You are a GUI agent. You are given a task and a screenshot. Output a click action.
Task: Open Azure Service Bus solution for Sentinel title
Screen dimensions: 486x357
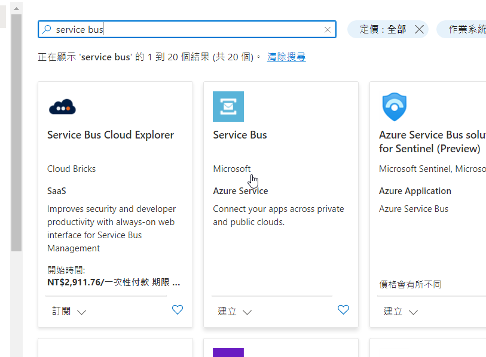click(432, 141)
